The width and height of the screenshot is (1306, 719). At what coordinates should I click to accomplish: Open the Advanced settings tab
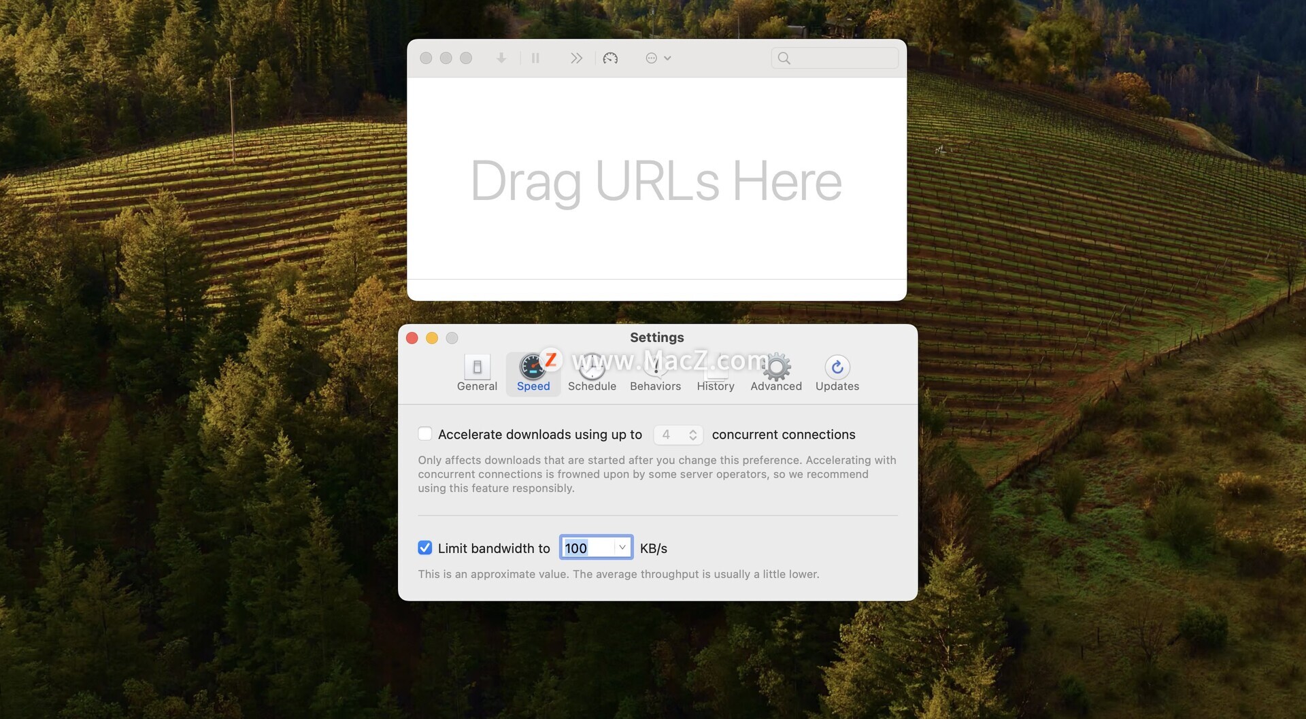(776, 373)
